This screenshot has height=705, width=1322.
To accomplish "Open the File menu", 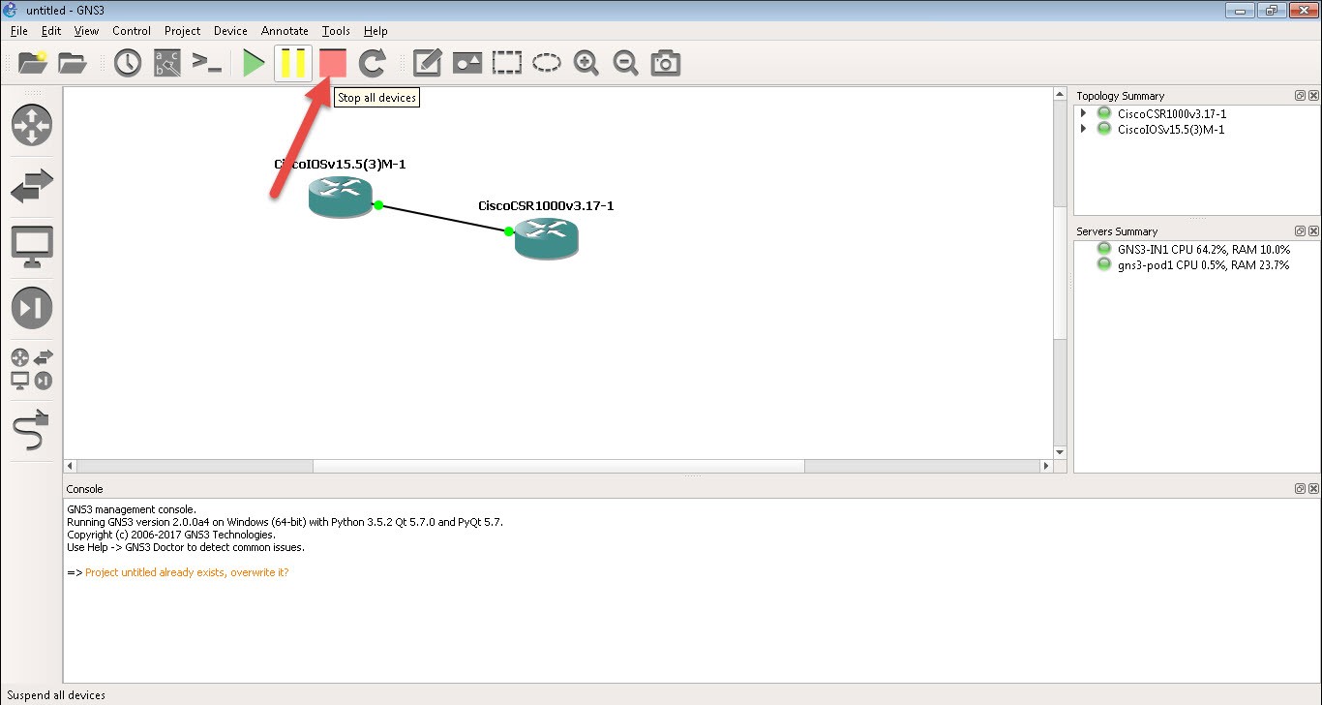I will point(19,31).
